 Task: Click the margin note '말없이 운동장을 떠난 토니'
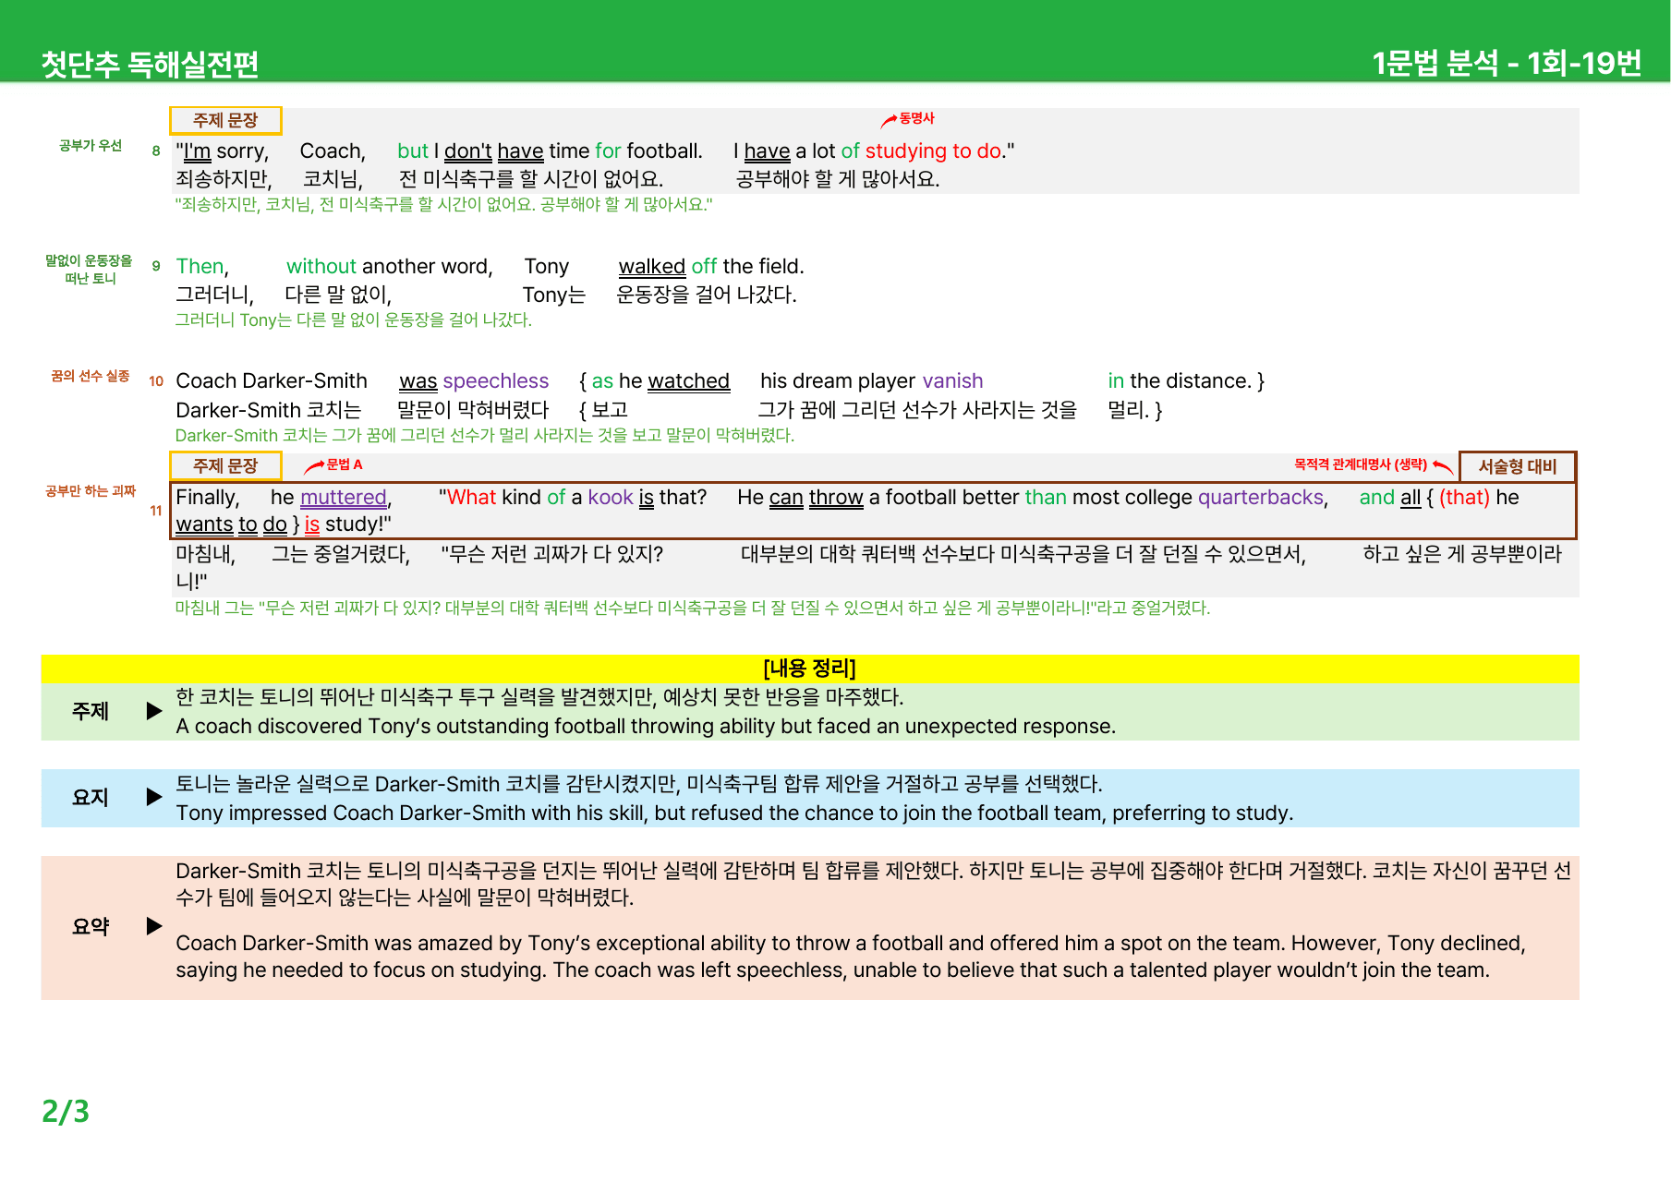(90, 269)
